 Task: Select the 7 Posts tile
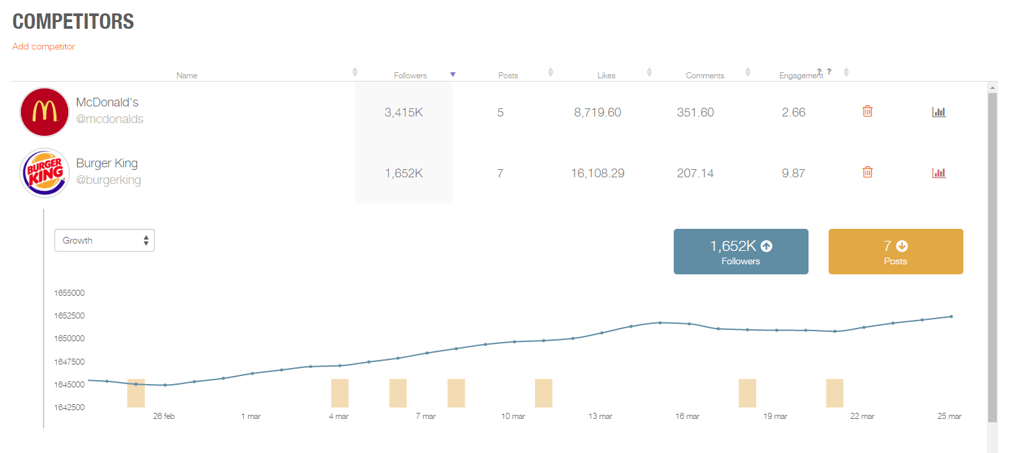[896, 252]
